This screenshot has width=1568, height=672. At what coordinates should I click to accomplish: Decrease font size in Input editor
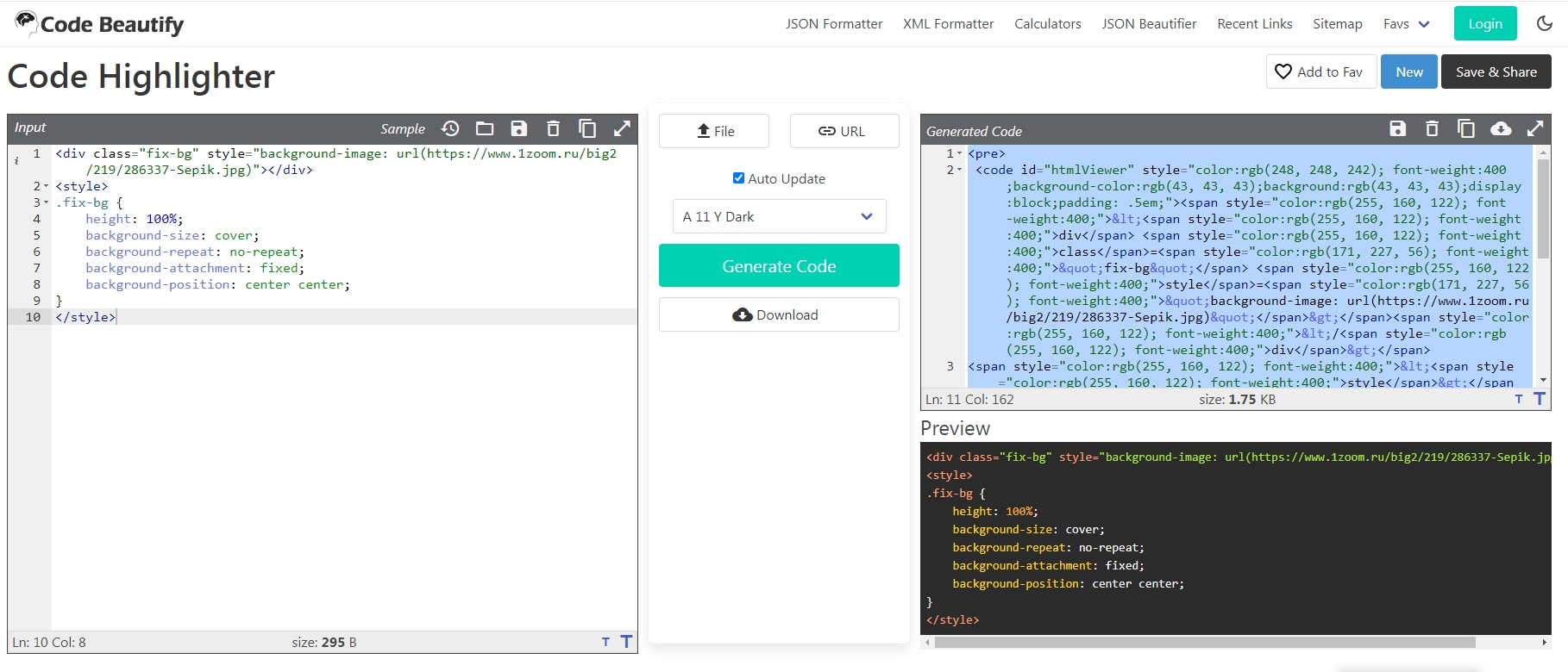(605, 642)
